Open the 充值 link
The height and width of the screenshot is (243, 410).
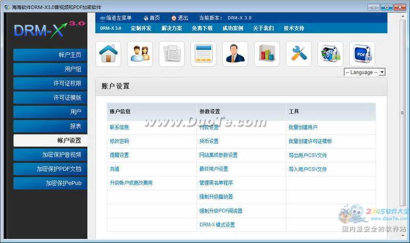tap(114, 169)
